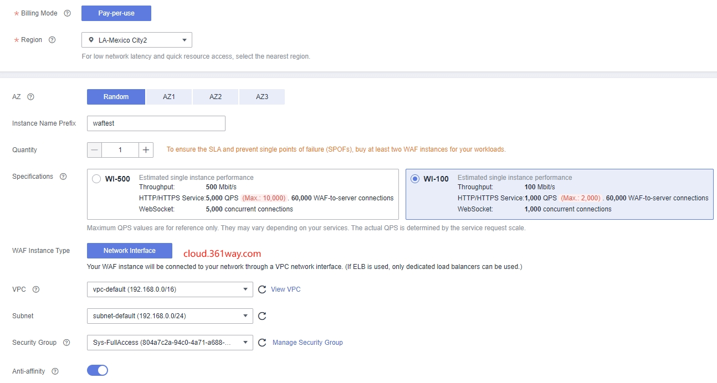Switch to the Random AZ option
Viewport: 717px width, 383px height.
(116, 96)
